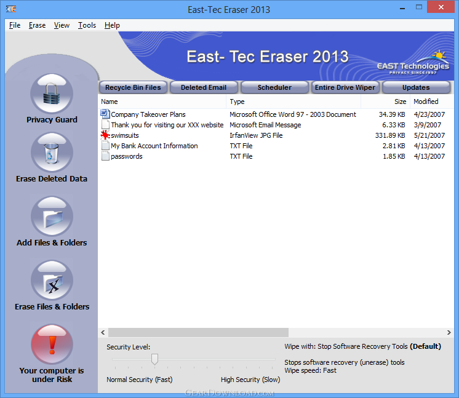Open the File menu
The image size is (459, 398).
[x=15, y=25]
